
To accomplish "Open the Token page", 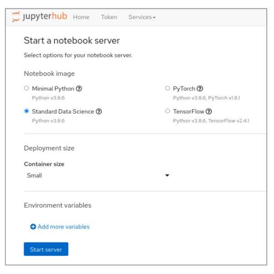I will pyautogui.click(x=109, y=17).
